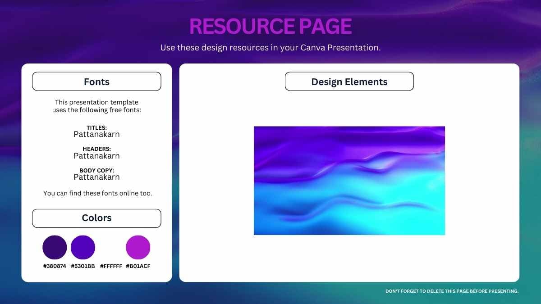The image size is (541, 304).
Task: Click the delete-this-page reminder note
Action: [x=452, y=291]
